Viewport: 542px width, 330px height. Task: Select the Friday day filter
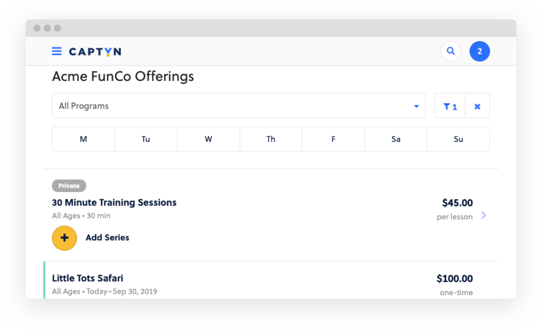pyautogui.click(x=333, y=139)
